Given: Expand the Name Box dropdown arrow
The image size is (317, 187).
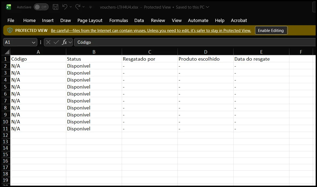Looking at the screenshot, I should click(34, 42).
